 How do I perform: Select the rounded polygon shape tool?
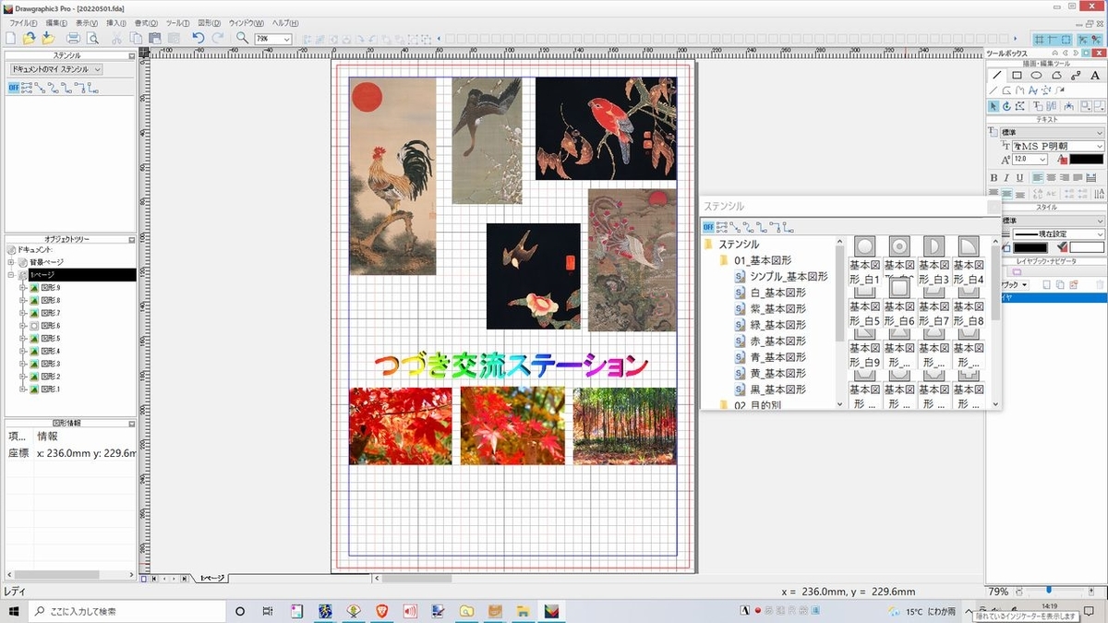point(1057,76)
